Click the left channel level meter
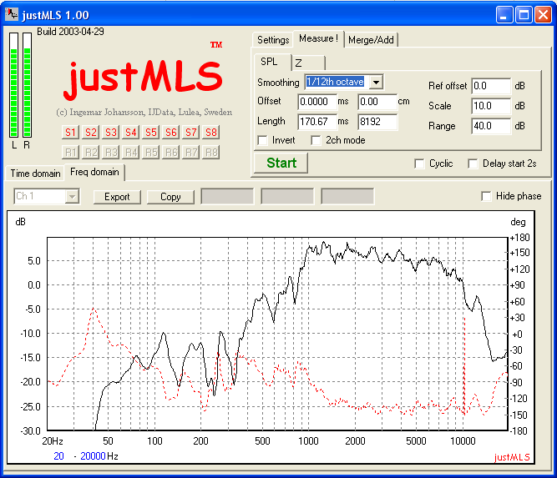Image resolution: width=557 pixels, height=478 pixels. tap(14, 85)
